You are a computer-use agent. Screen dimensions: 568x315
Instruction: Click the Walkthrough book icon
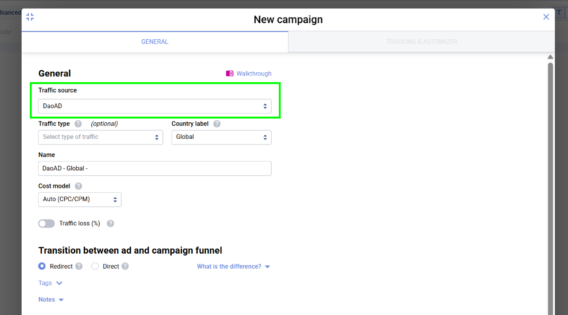[230, 74]
